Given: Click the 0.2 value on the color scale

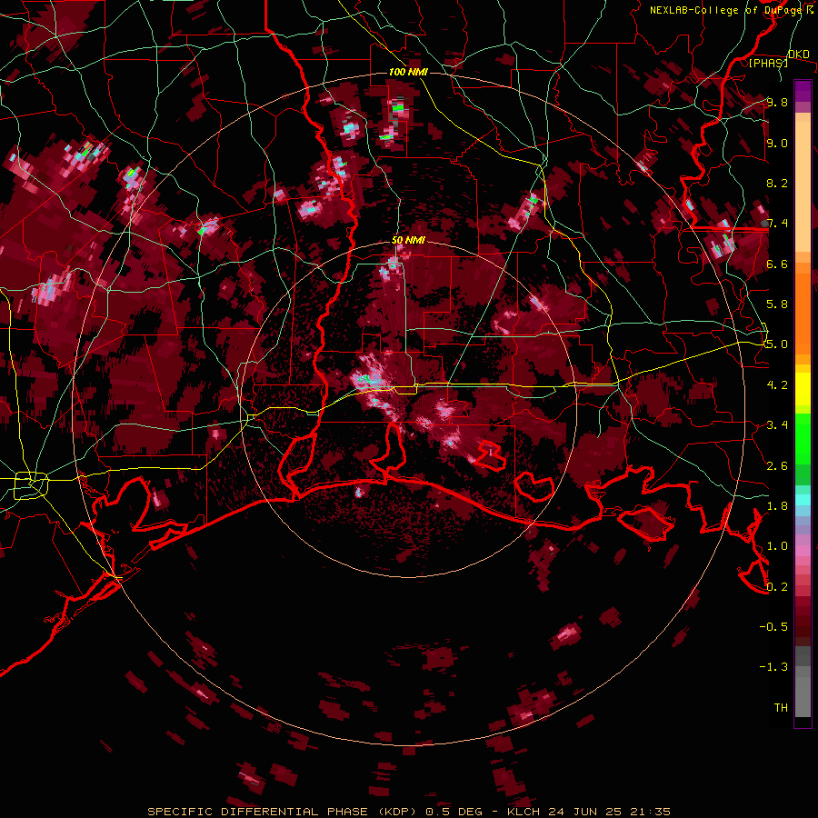Looking at the screenshot, I should [x=777, y=586].
